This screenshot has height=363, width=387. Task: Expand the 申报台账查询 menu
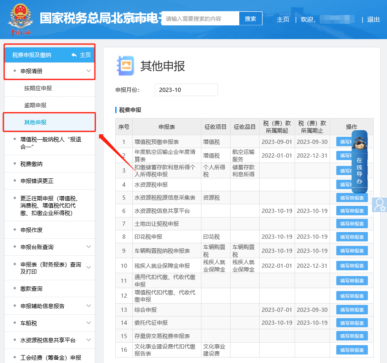(x=89, y=247)
